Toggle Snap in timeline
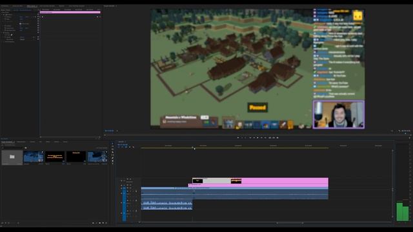Image resolution: width=413 pixels, height=232 pixels. 123,147
